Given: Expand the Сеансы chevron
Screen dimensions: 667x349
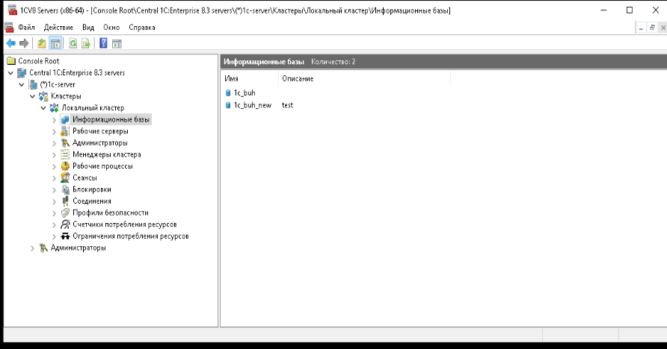Looking at the screenshot, I should pos(54,178).
